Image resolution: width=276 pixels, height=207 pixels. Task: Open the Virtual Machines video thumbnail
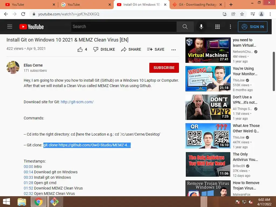[x=208, y=50]
